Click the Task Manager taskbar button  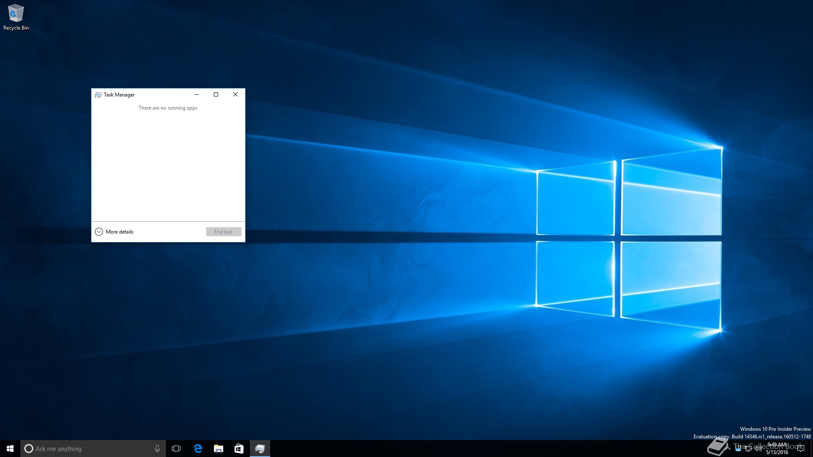tap(260, 449)
